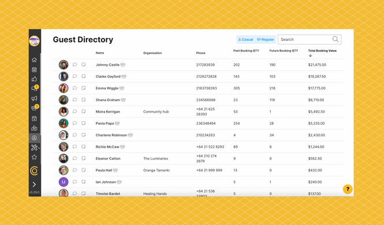The height and width of the screenshot is (225, 384).
Task: Click the magnifying glass search icon
Action: click(x=335, y=39)
